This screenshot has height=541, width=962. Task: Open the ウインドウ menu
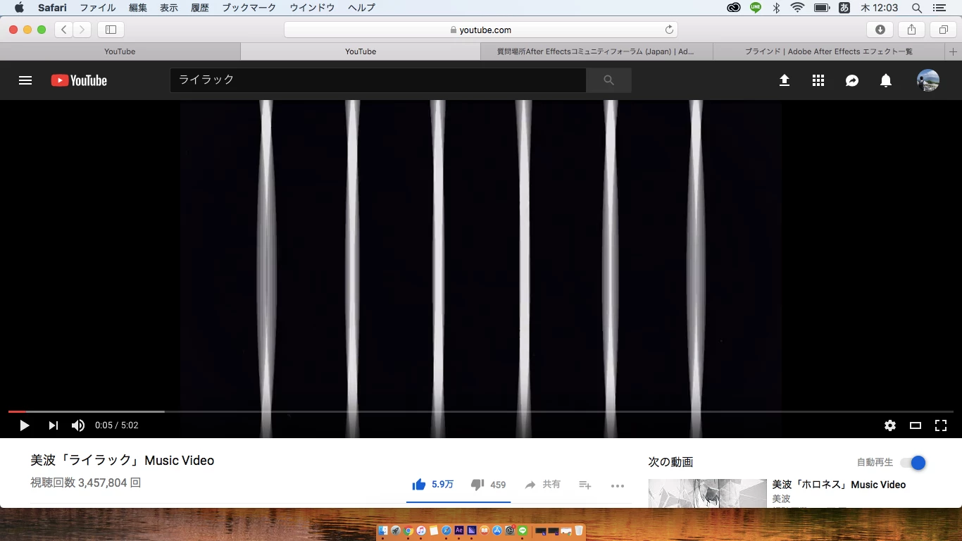coord(312,8)
